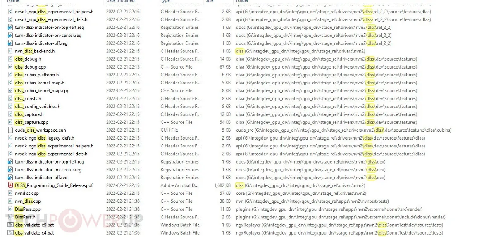Click the dlss_cubin_kernel_map.cpp file icon

pos(11,90)
